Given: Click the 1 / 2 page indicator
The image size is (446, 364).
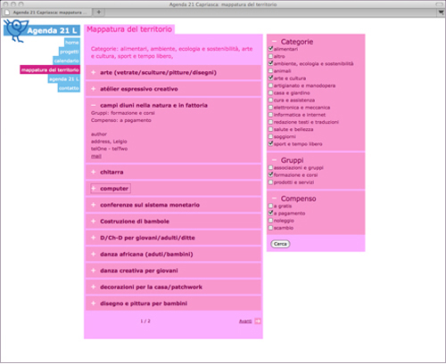Looking at the screenshot, I should coord(145,321).
